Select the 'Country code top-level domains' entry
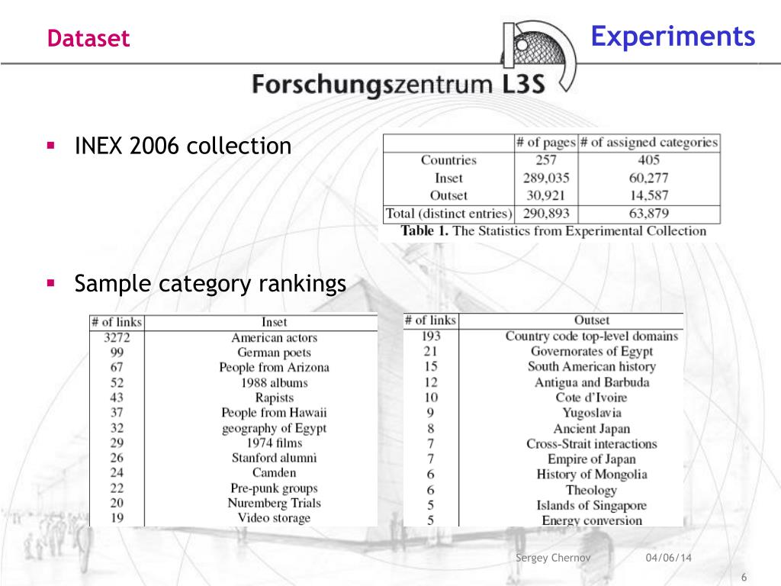 pyautogui.click(x=591, y=336)
